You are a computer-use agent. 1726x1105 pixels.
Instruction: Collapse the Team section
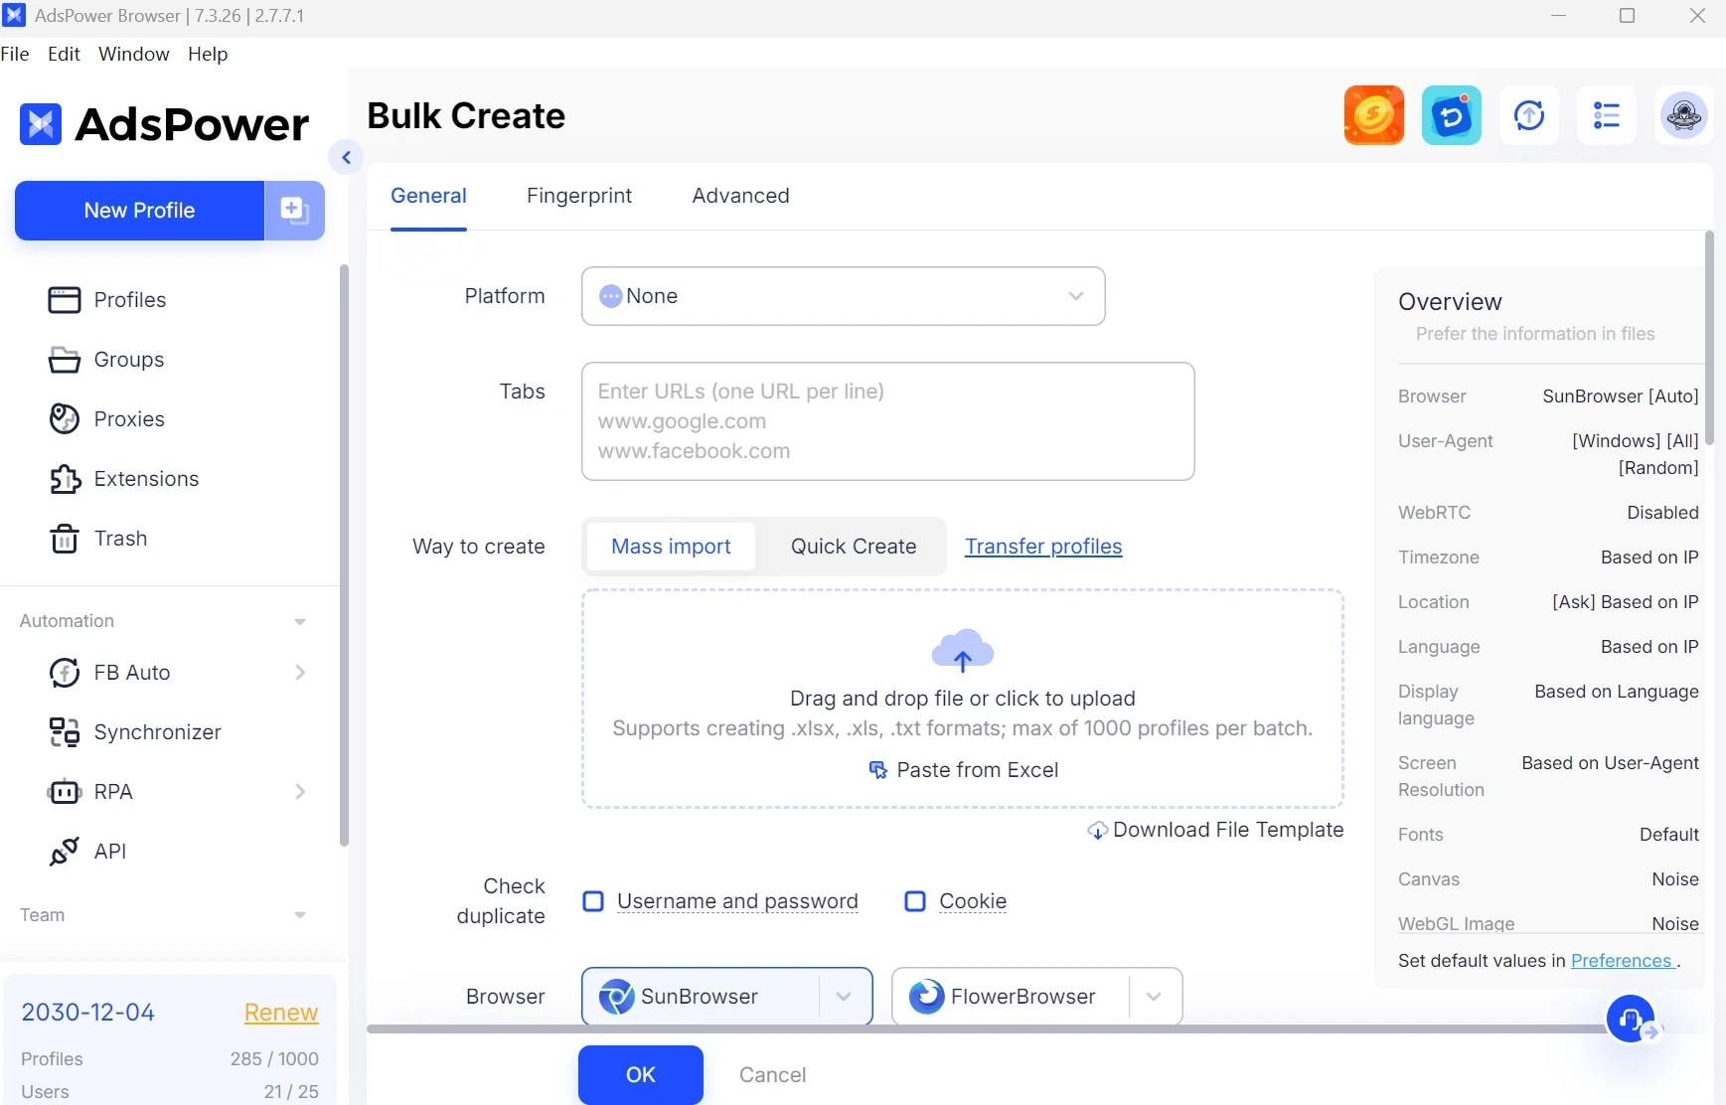[299, 915]
